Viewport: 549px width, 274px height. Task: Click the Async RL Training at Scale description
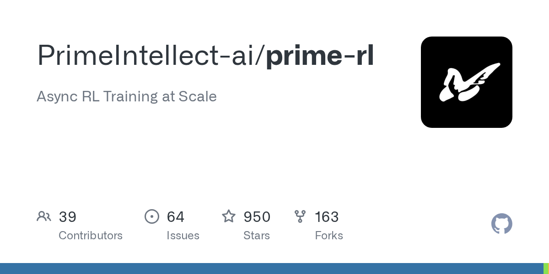tap(127, 96)
